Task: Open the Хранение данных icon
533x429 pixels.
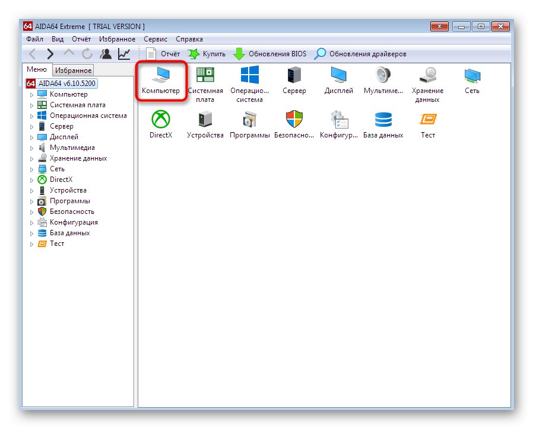Action: tap(427, 84)
